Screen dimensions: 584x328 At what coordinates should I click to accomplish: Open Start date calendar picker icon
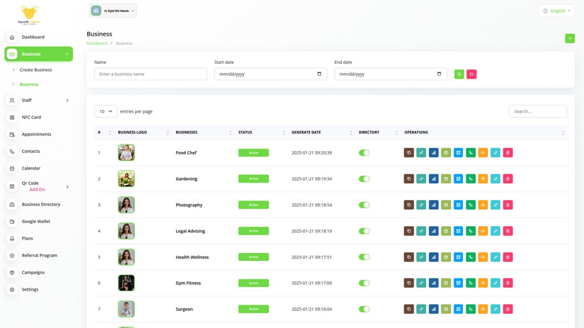pos(319,74)
